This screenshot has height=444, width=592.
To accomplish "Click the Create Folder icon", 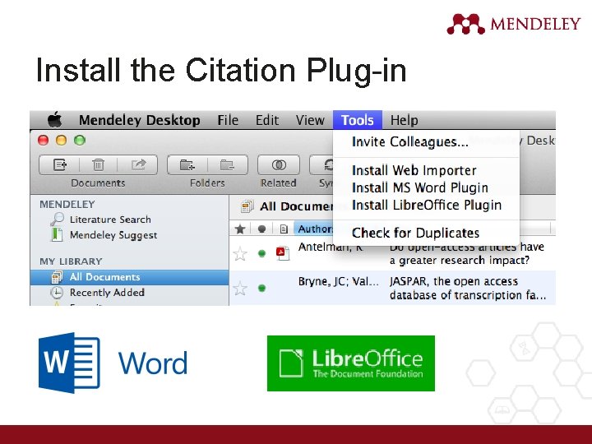I will click(187, 164).
